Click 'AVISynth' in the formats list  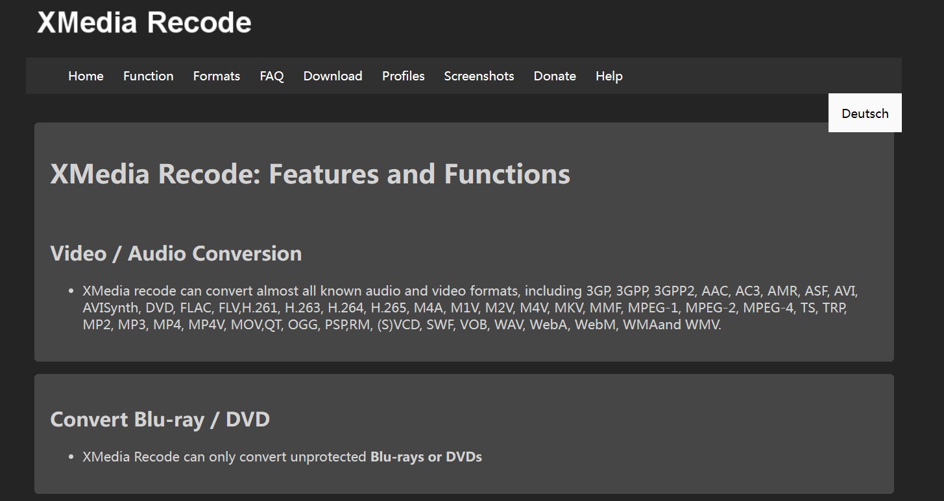click(x=110, y=308)
